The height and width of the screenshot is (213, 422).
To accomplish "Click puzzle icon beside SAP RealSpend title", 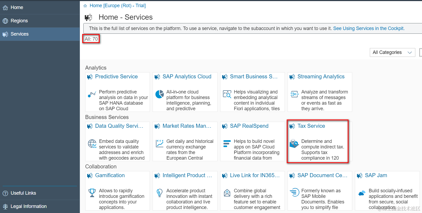I will [x=225, y=126].
